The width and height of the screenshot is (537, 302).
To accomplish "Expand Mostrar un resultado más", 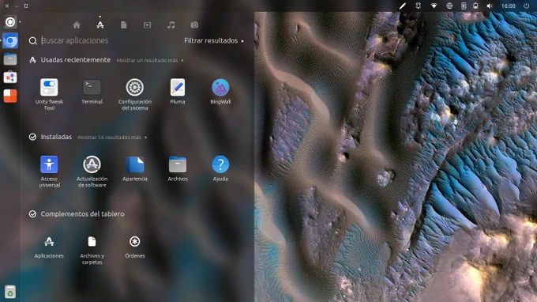I will pyautogui.click(x=150, y=60).
